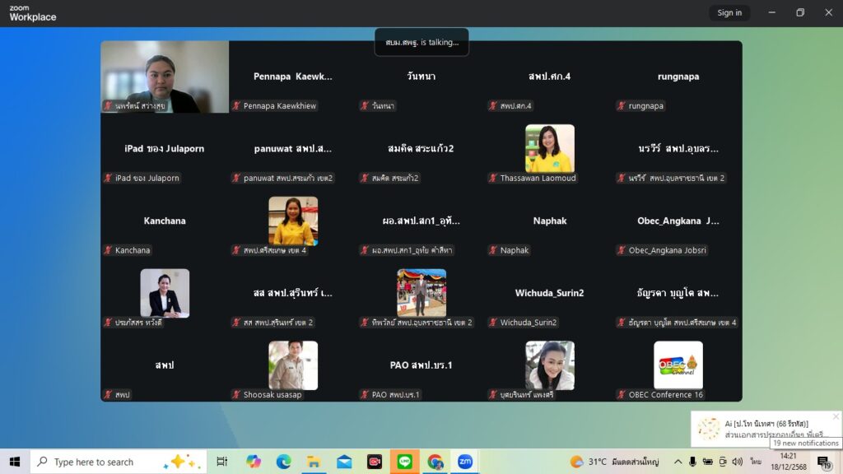Open the screen recorder taskbar icon

click(375, 462)
